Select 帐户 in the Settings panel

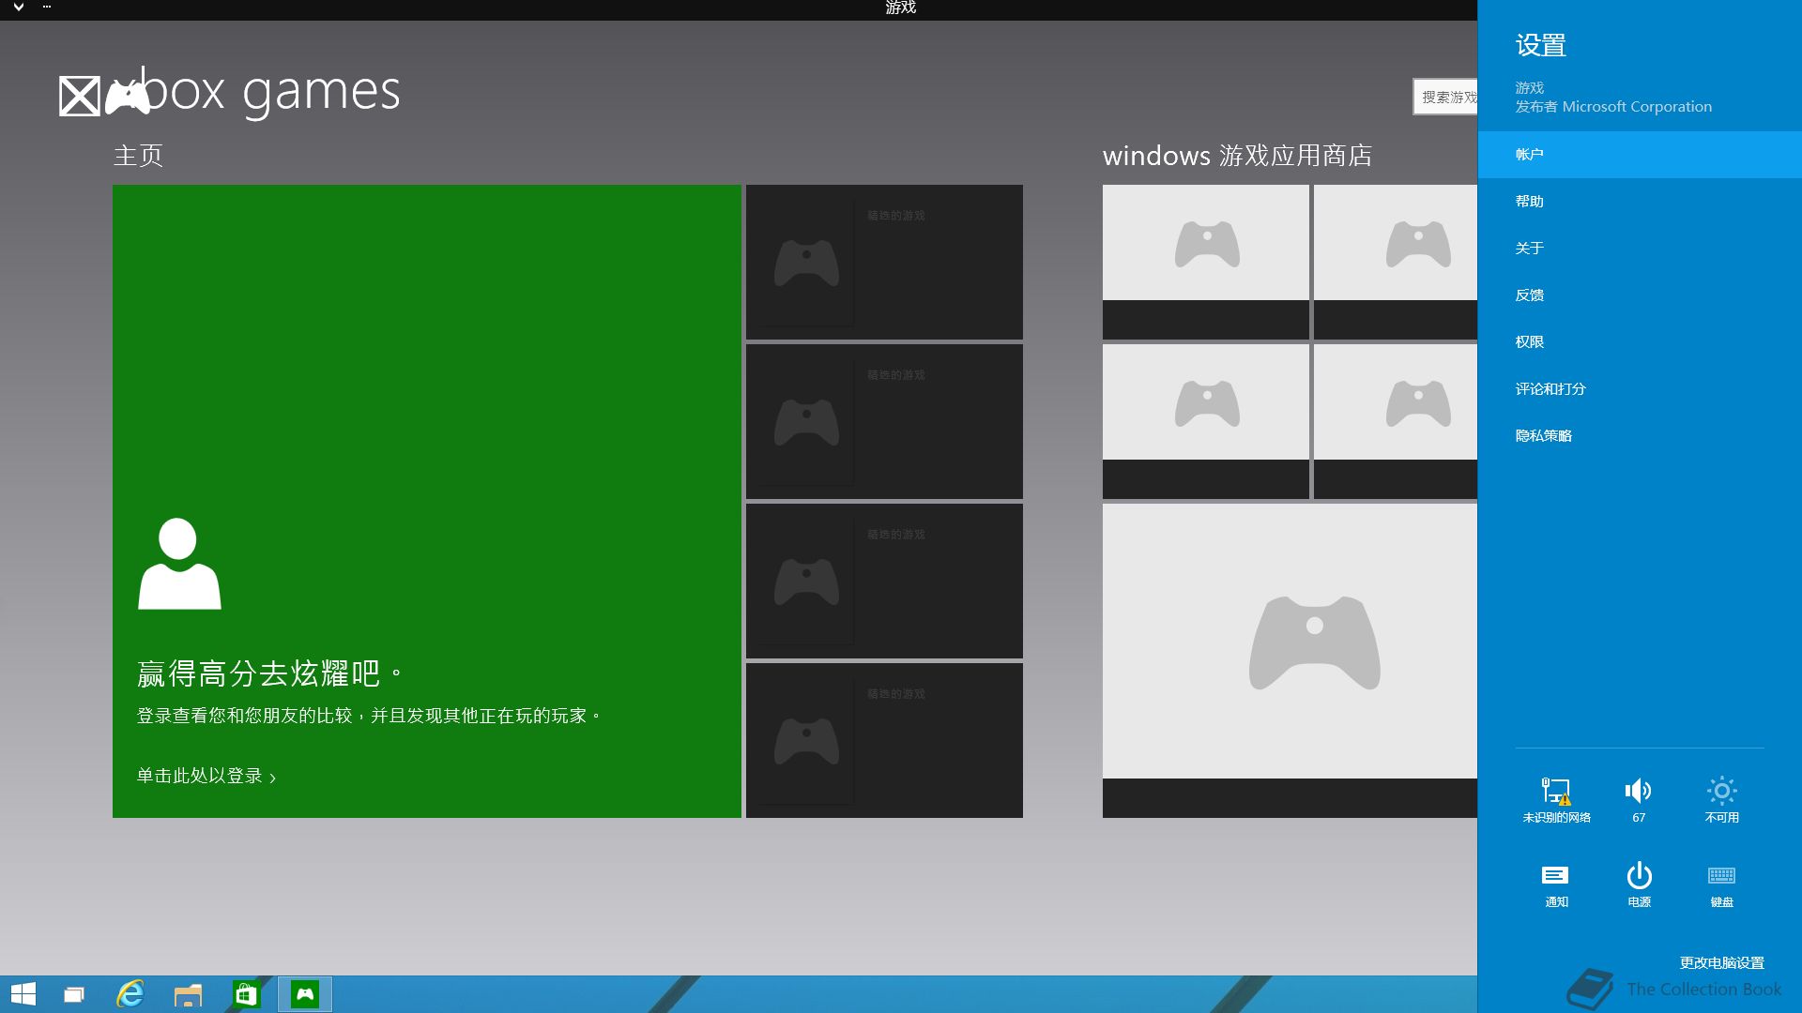[x=1640, y=155]
